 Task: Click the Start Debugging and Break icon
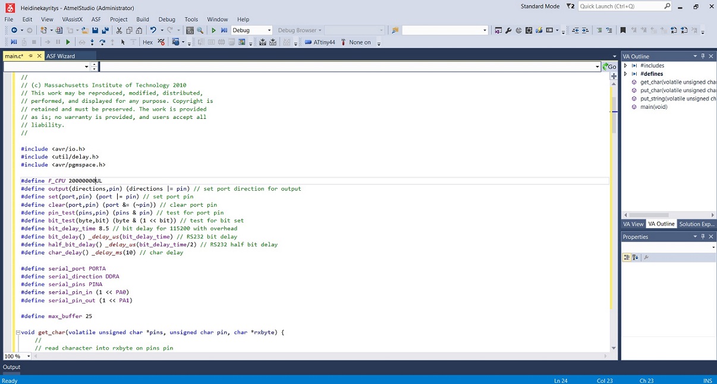click(x=224, y=30)
